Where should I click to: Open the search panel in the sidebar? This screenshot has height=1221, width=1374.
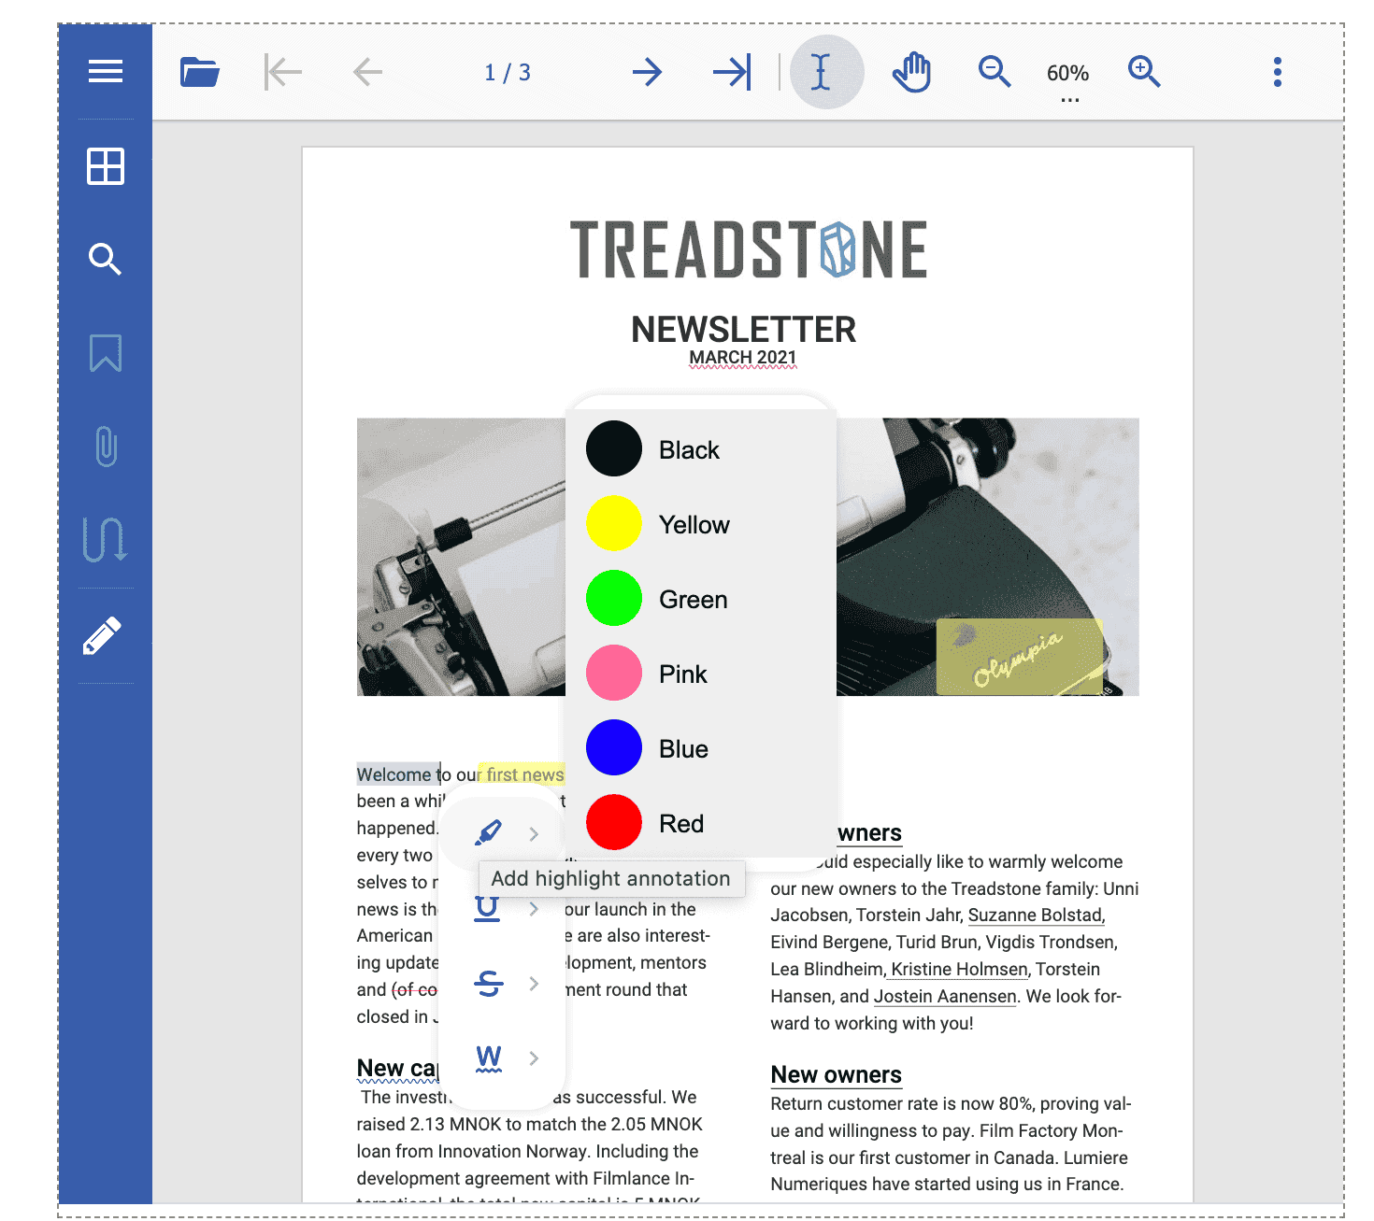pos(106,259)
